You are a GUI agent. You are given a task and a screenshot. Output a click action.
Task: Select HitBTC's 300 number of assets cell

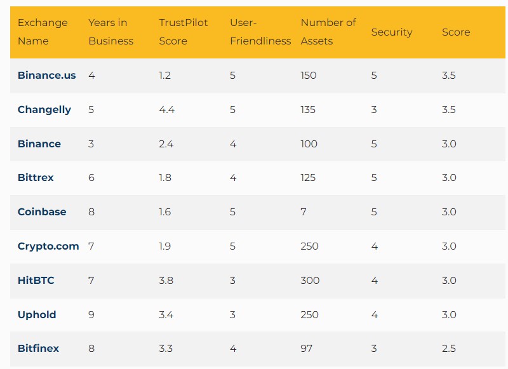(x=310, y=281)
